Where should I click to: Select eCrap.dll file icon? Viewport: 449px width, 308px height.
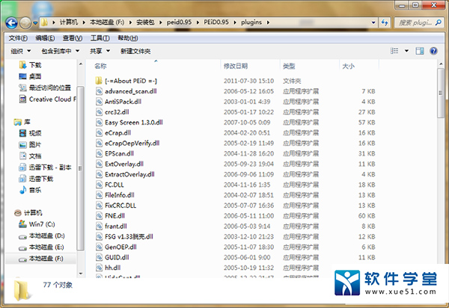(99, 133)
